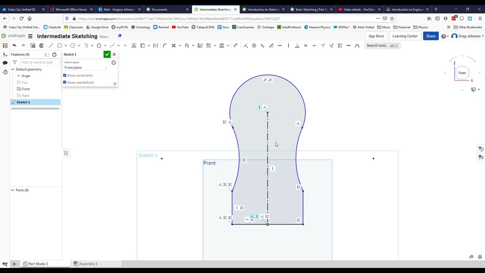Select the sketch Text tool
This screenshot has width=485, height=273.
[134, 45]
